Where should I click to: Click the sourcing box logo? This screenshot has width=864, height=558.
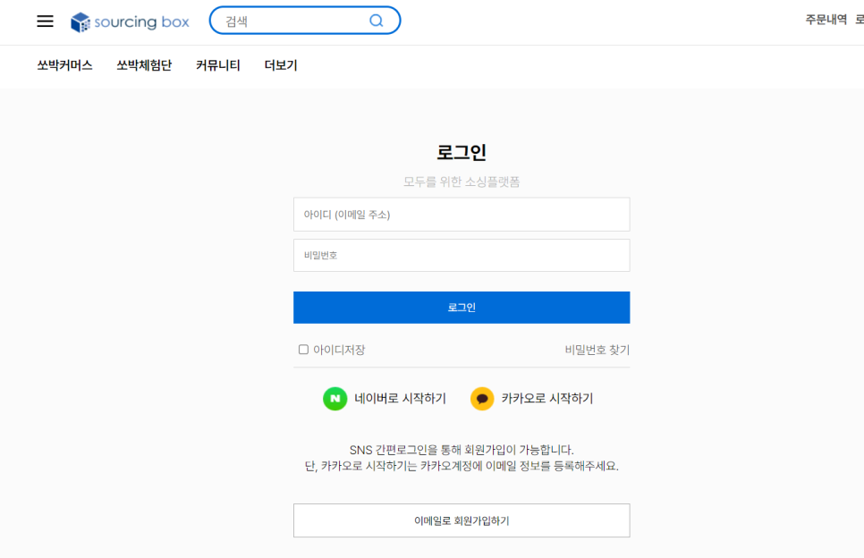(130, 22)
